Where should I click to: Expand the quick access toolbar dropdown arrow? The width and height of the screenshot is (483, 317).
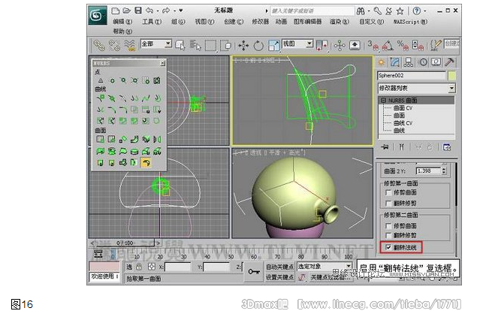click(x=181, y=11)
